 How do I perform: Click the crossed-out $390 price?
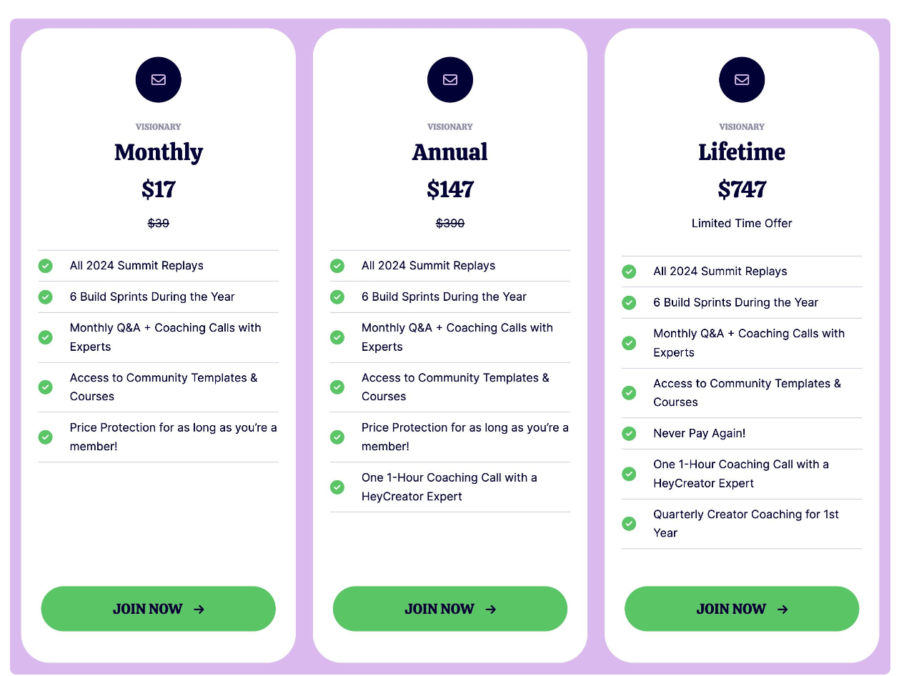(x=450, y=223)
